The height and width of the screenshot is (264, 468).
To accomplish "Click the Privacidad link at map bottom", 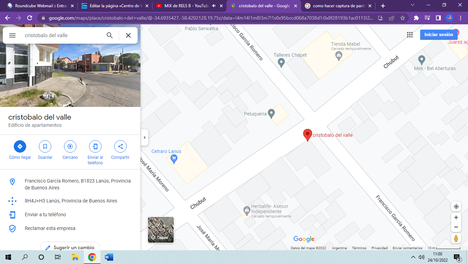I will coord(380,248).
